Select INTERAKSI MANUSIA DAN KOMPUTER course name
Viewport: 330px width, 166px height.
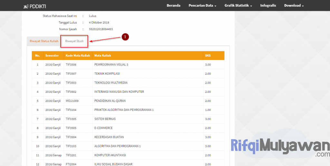click(x=119, y=92)
